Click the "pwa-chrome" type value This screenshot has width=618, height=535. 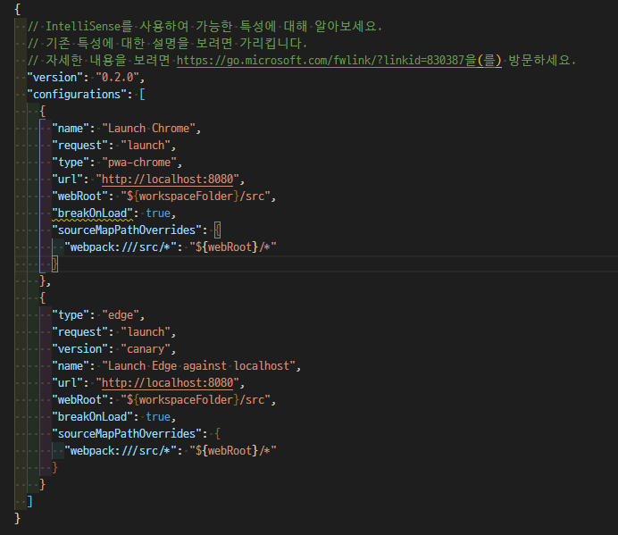[x=142, y=162]
